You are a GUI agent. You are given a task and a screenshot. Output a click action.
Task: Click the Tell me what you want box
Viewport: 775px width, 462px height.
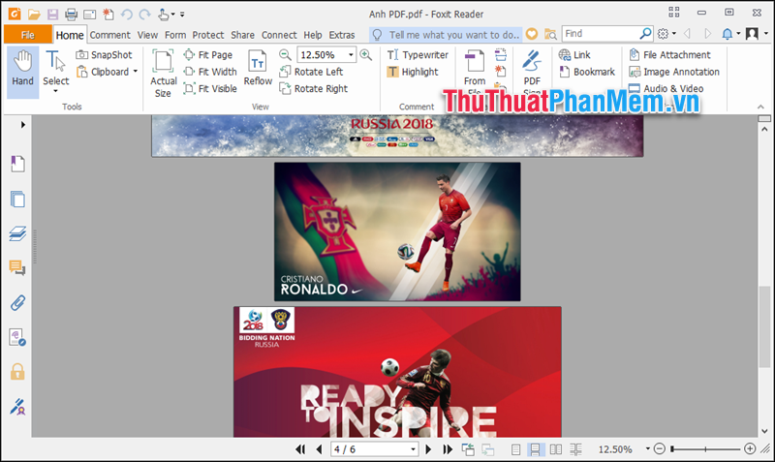pos(446,35)
